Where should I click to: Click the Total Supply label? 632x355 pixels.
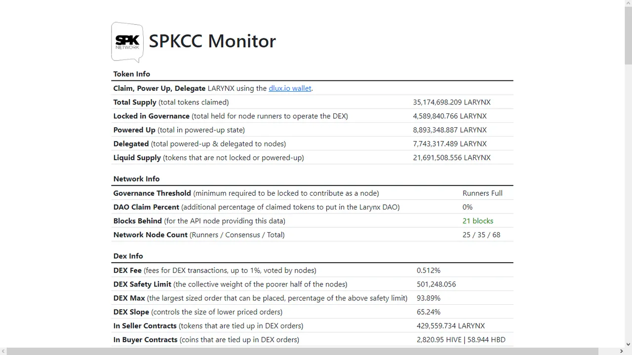pos(135,102)
